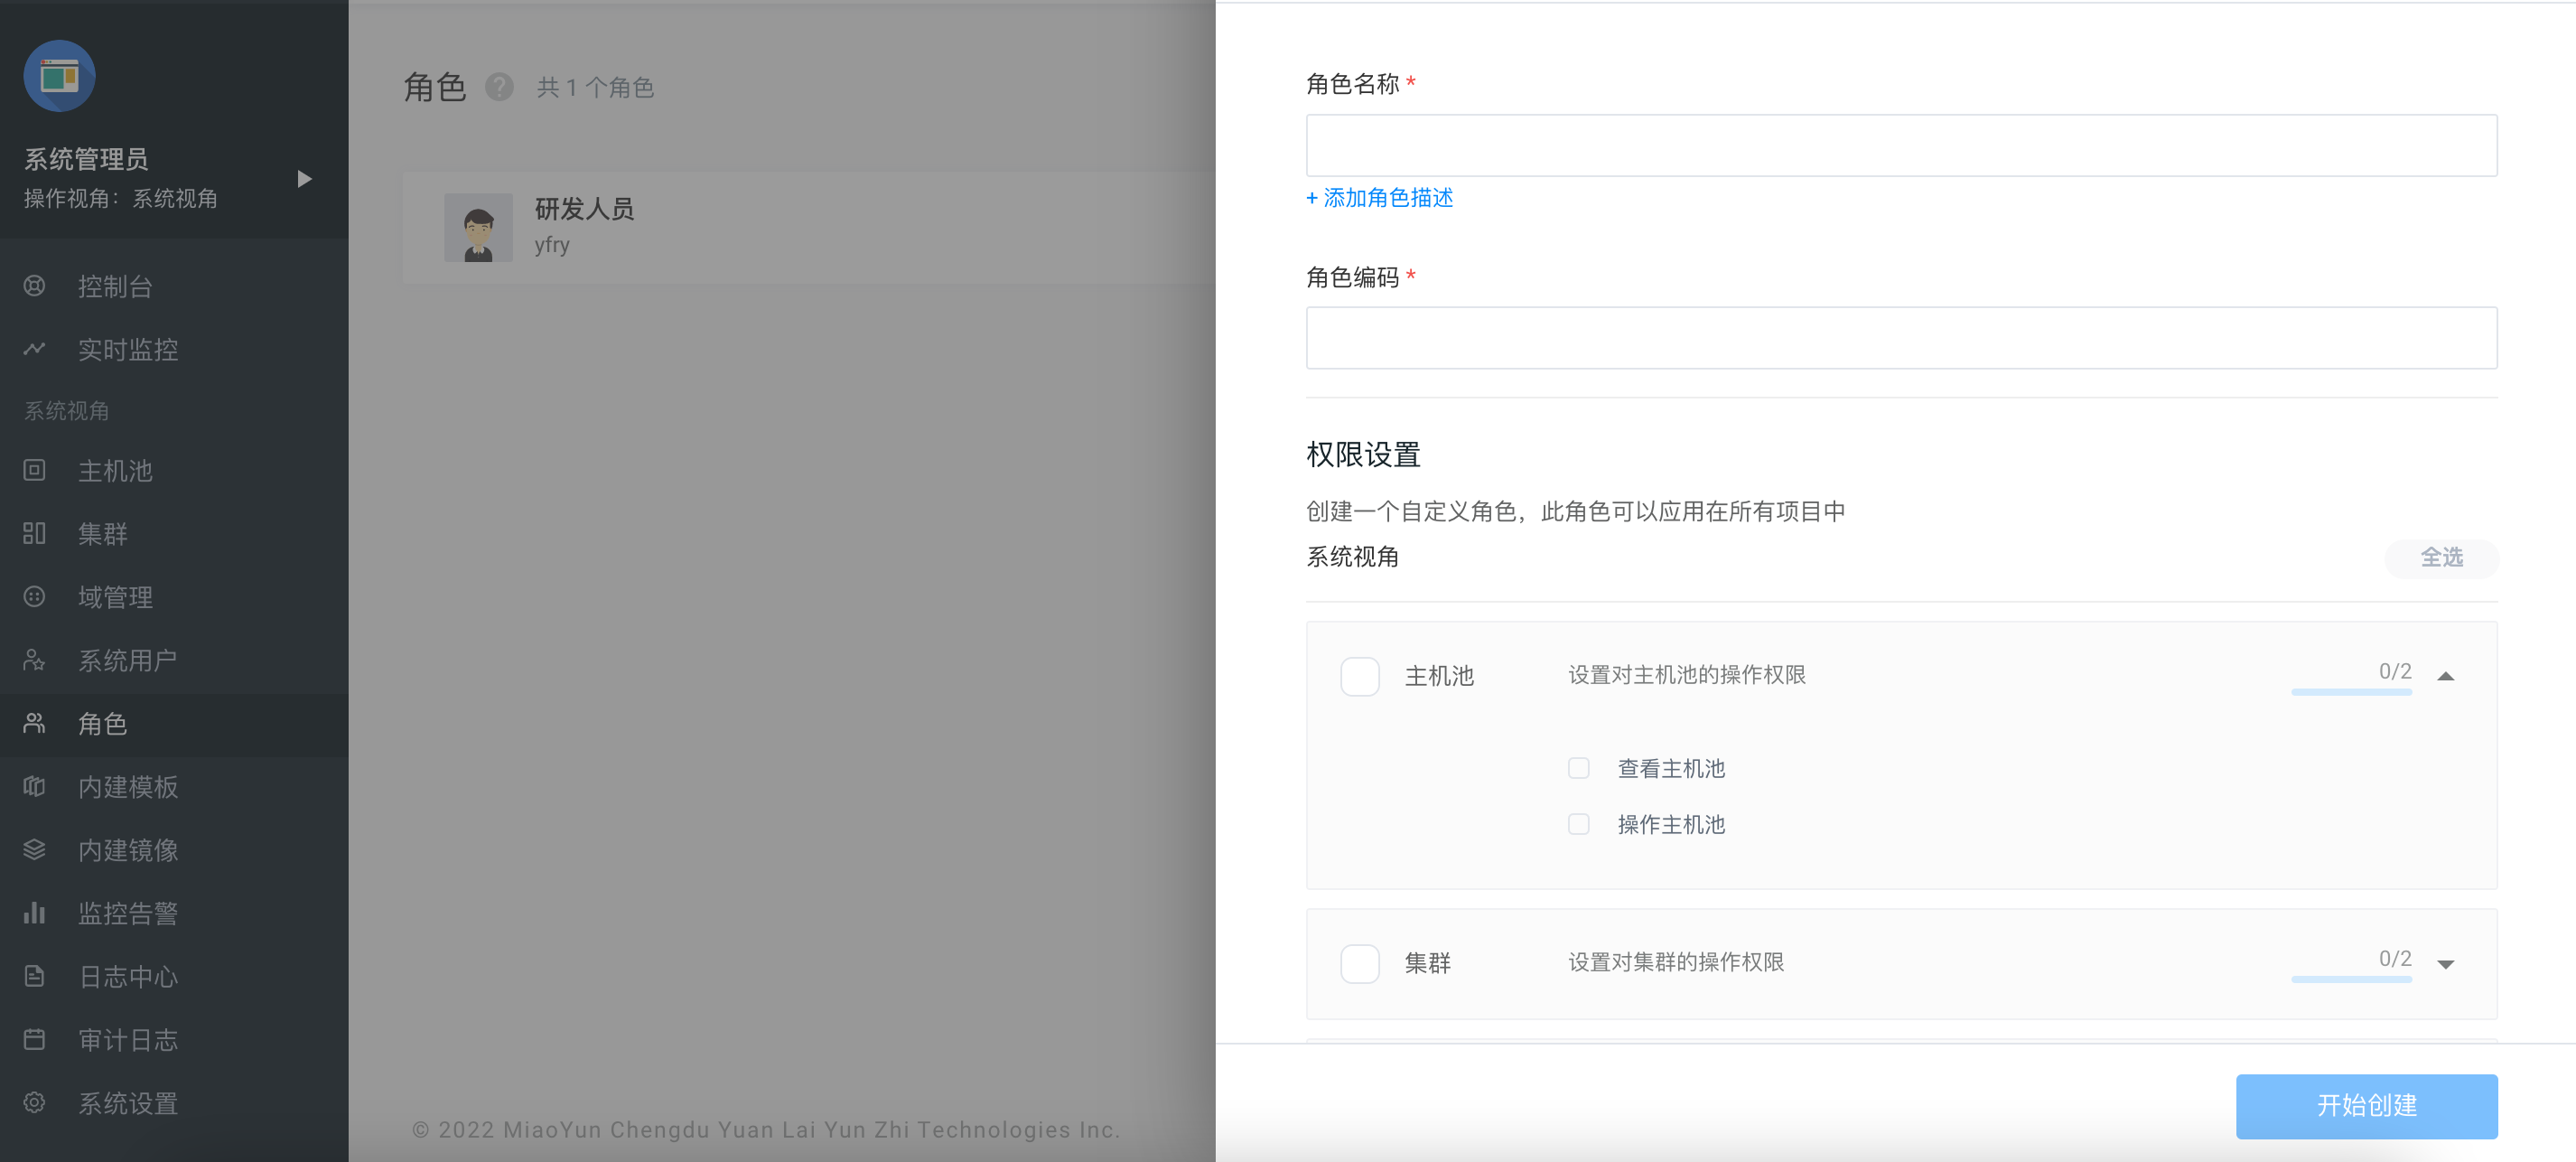
Task: Click the 控制台 dashboard icon in sidebar
Action: (x=34, y=286)
